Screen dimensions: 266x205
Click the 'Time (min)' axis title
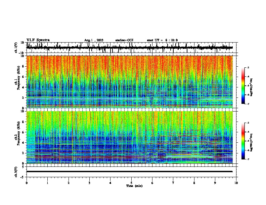tap(134, 186)
